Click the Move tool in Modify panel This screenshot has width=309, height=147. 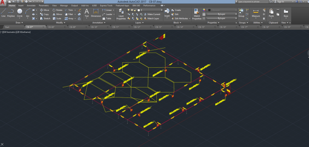click(45, 10)
